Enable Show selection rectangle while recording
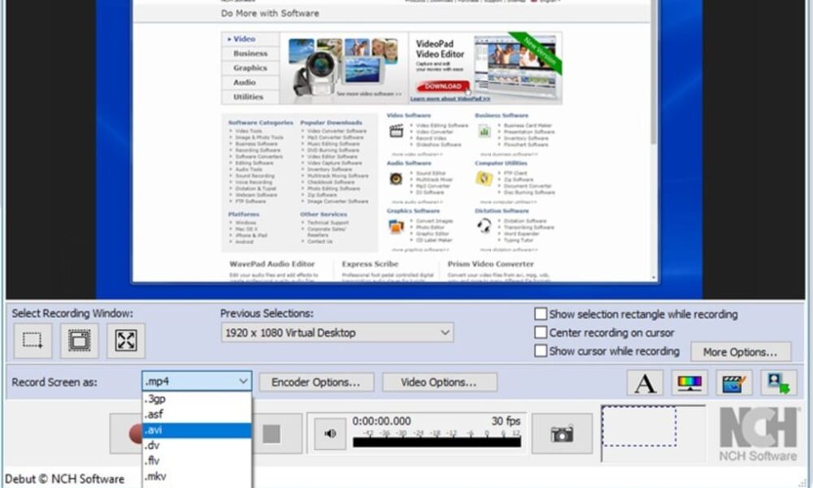813x488 pixels. (541, 314)
